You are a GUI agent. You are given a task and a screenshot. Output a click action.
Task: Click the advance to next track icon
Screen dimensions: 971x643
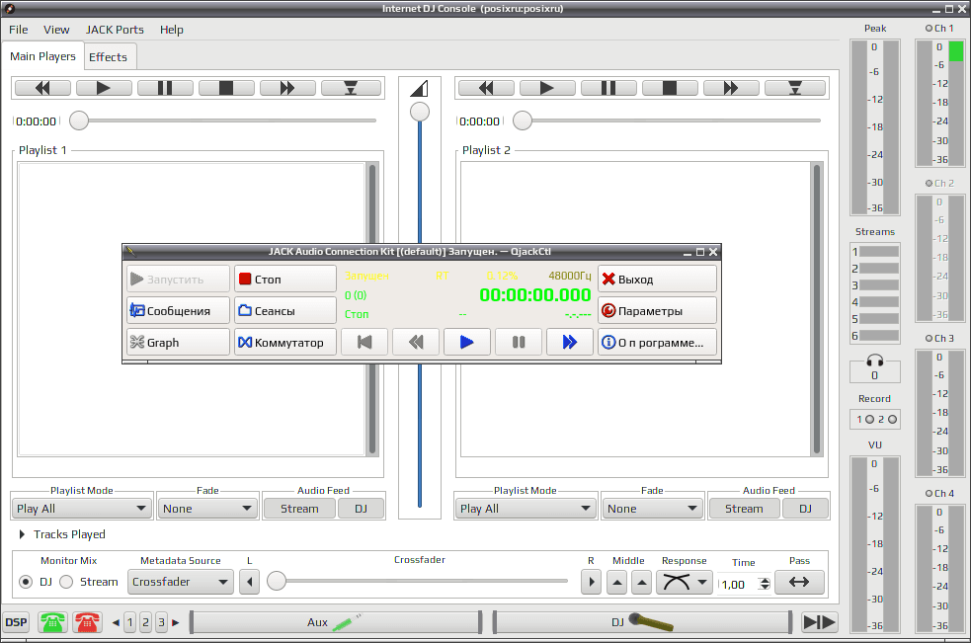819,622
